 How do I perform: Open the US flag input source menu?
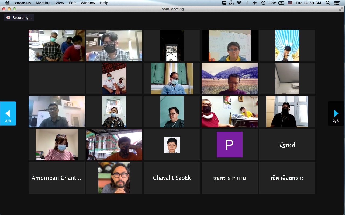(290, 3)
